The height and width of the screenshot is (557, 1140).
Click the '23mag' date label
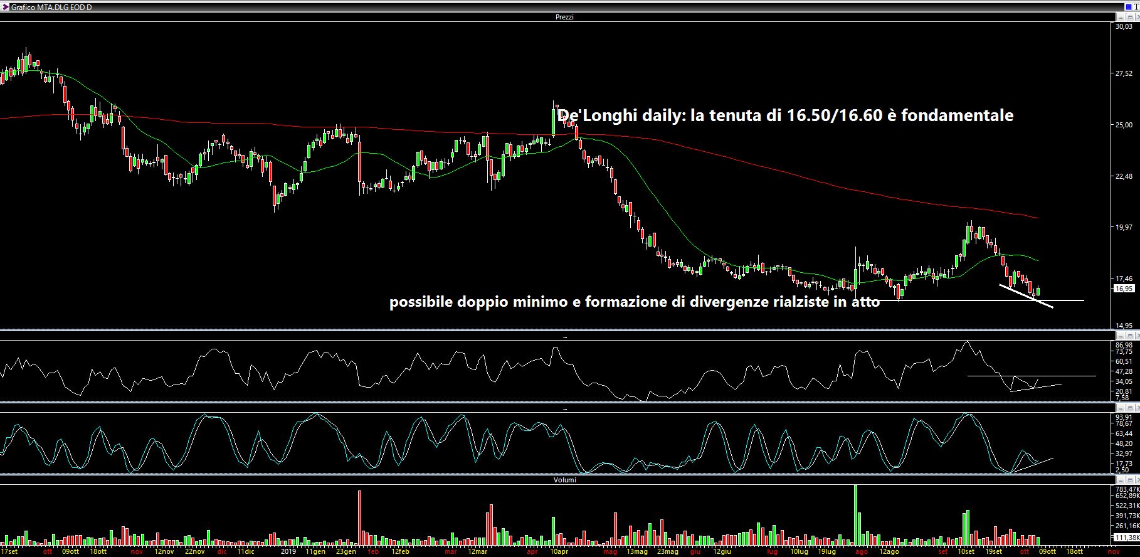[x=667, y=552]
